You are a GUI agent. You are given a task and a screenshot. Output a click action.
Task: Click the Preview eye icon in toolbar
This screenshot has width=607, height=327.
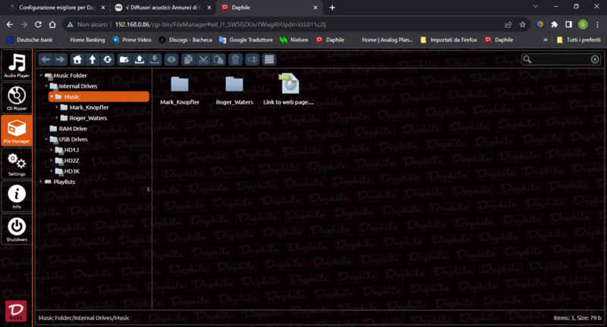tap(172, 59)
